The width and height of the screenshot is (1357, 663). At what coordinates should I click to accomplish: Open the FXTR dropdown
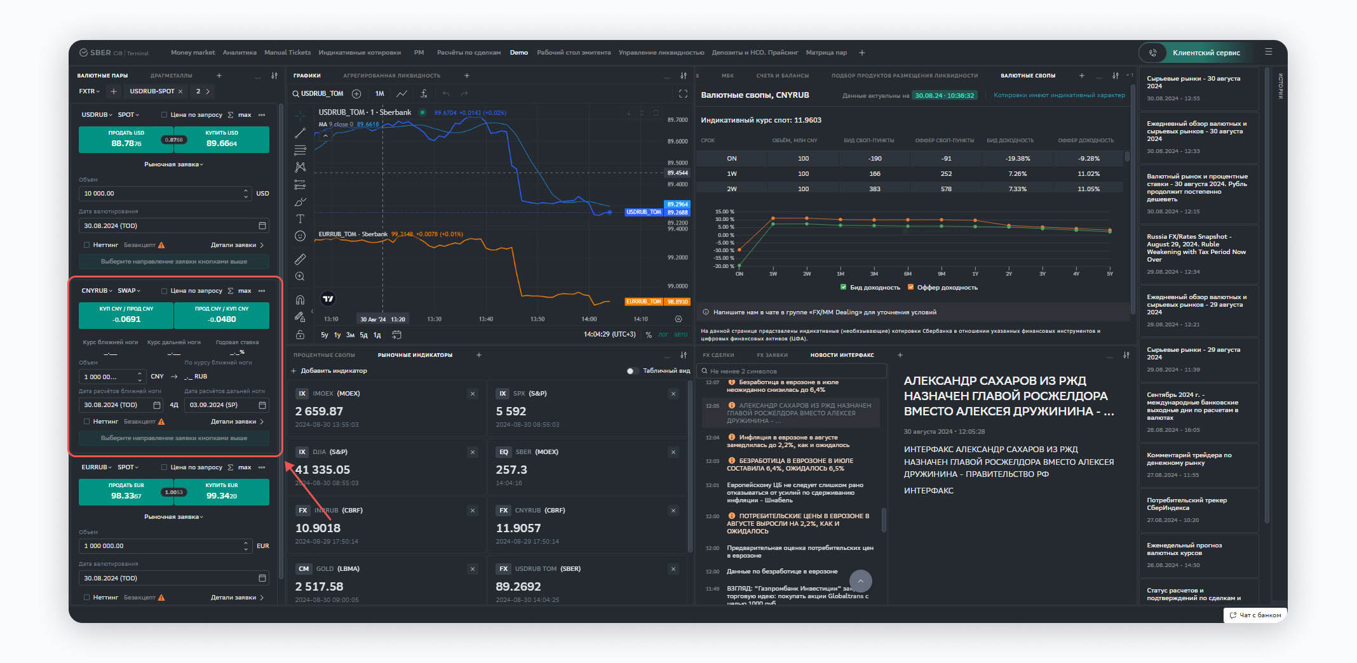pyautogui.click(x=90, y=91)
